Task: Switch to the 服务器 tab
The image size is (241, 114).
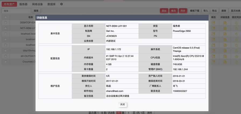Action: [23, 4]
